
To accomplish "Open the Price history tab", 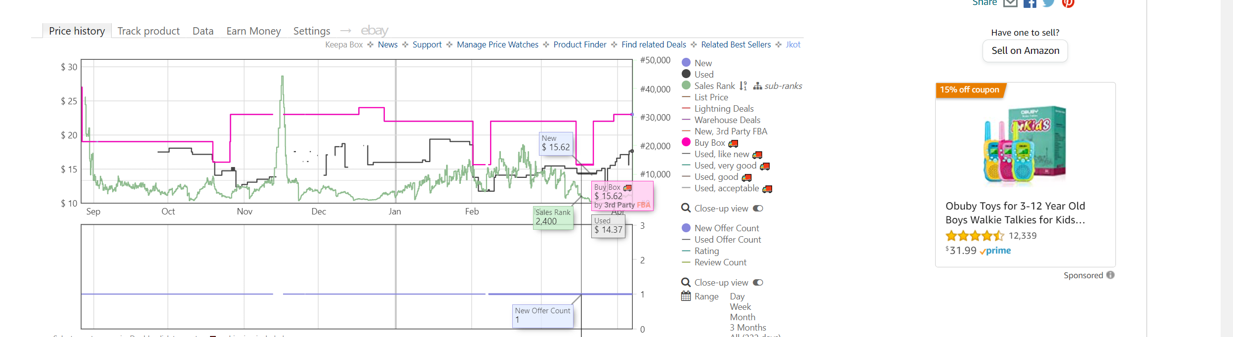I will coord(77,31).
